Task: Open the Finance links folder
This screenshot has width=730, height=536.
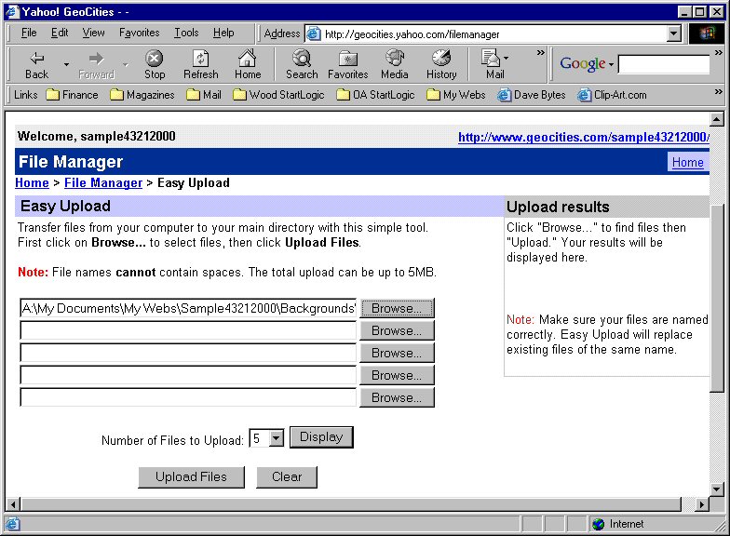Action: [x=73, y=95]
